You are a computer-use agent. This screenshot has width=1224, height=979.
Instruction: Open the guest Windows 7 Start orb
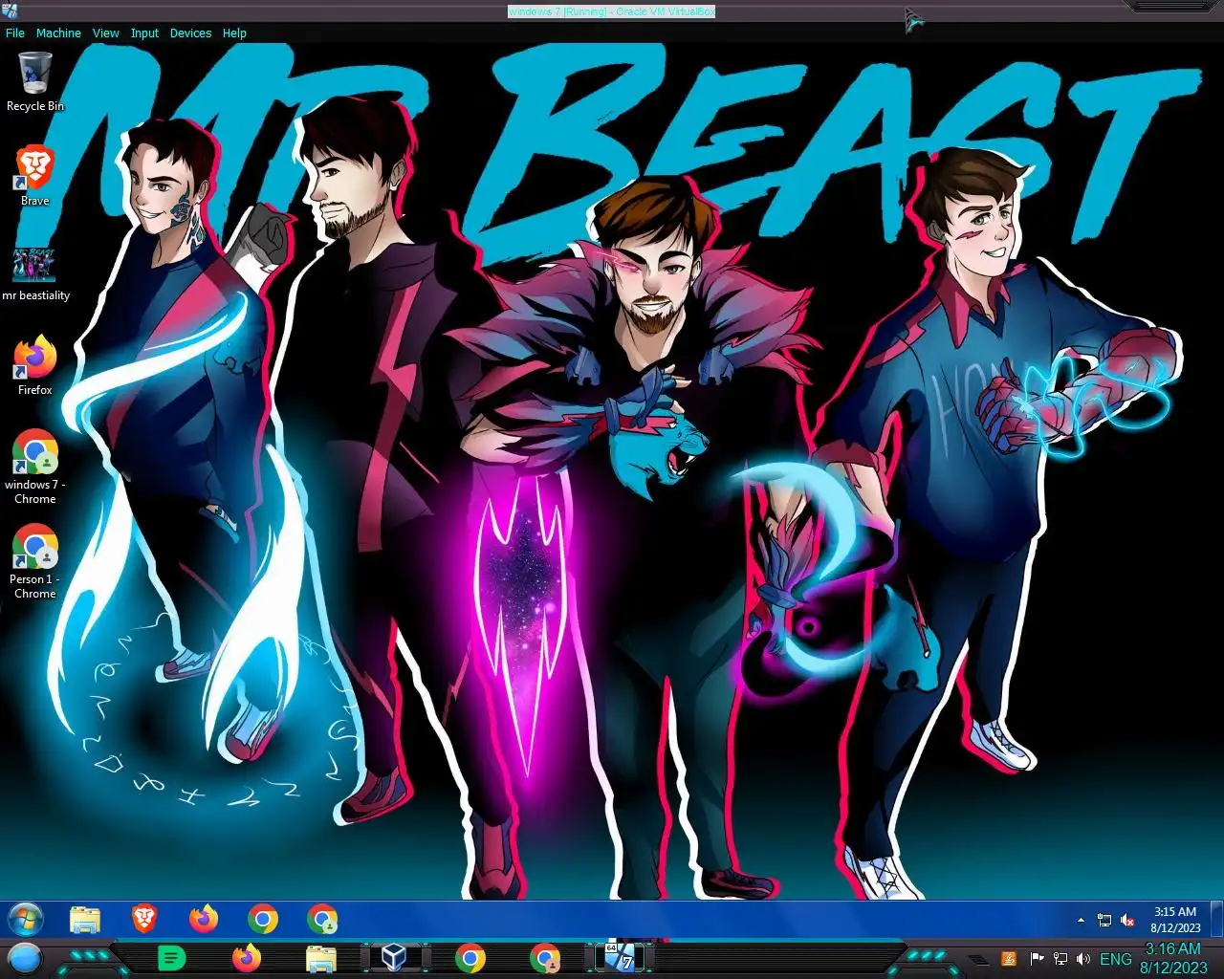click(26, 920)
